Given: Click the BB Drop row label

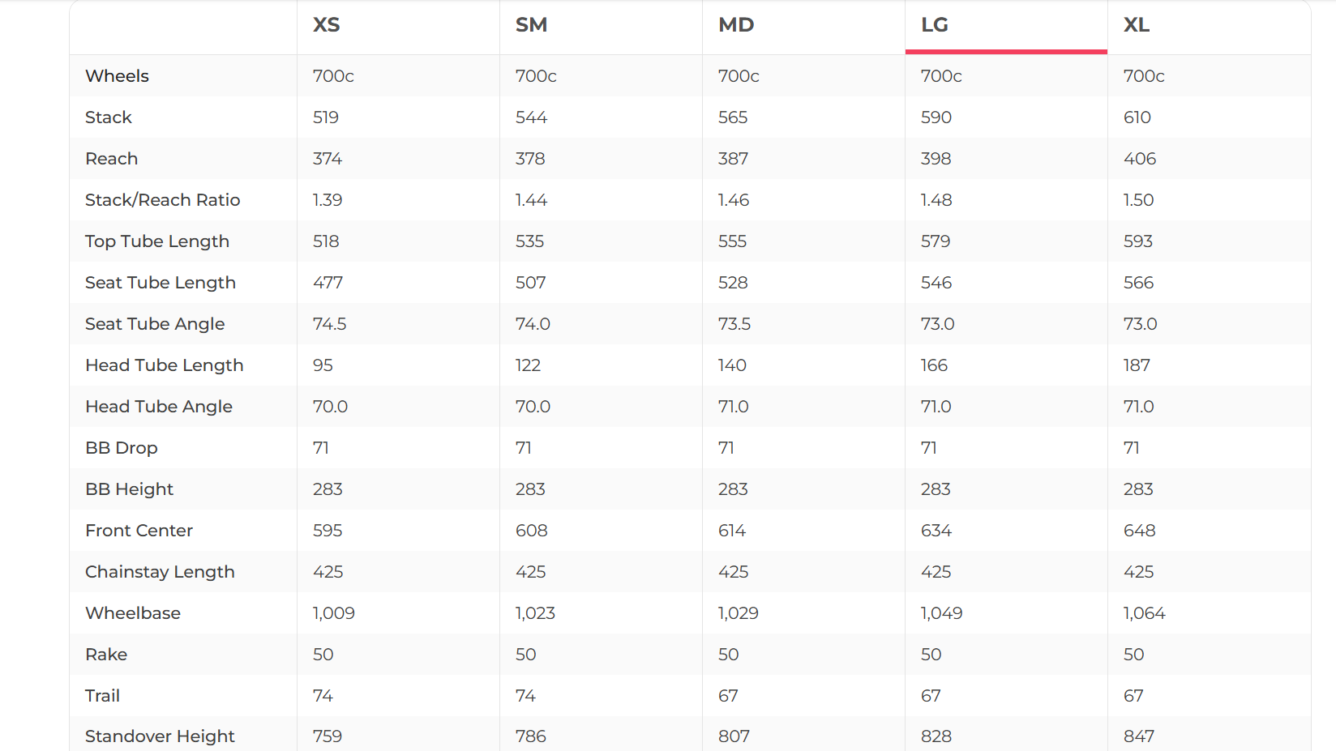Looking at the screenshot, I should (x=122, y=448).
